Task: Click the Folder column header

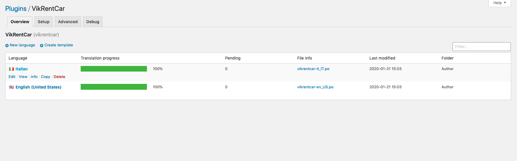Action: [448, 58]
